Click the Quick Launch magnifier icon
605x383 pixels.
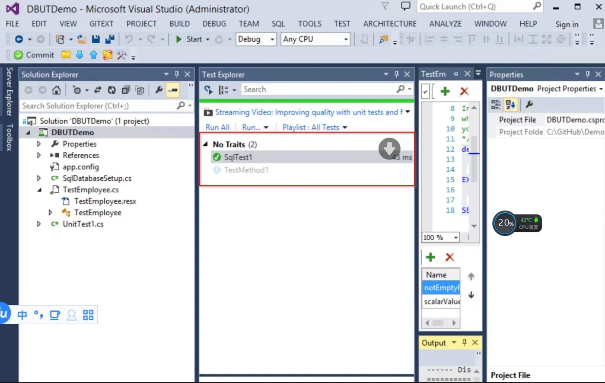pos(537,6)
